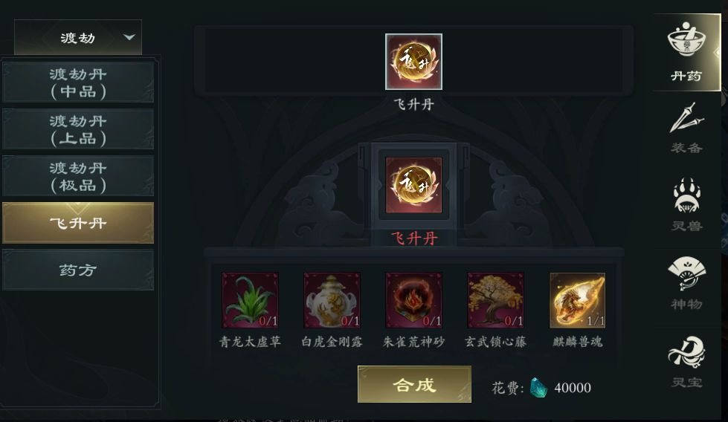Select 渡劫丹(中品) recipe
Screen dimensions: 728x422
click(x=78, y=82)
